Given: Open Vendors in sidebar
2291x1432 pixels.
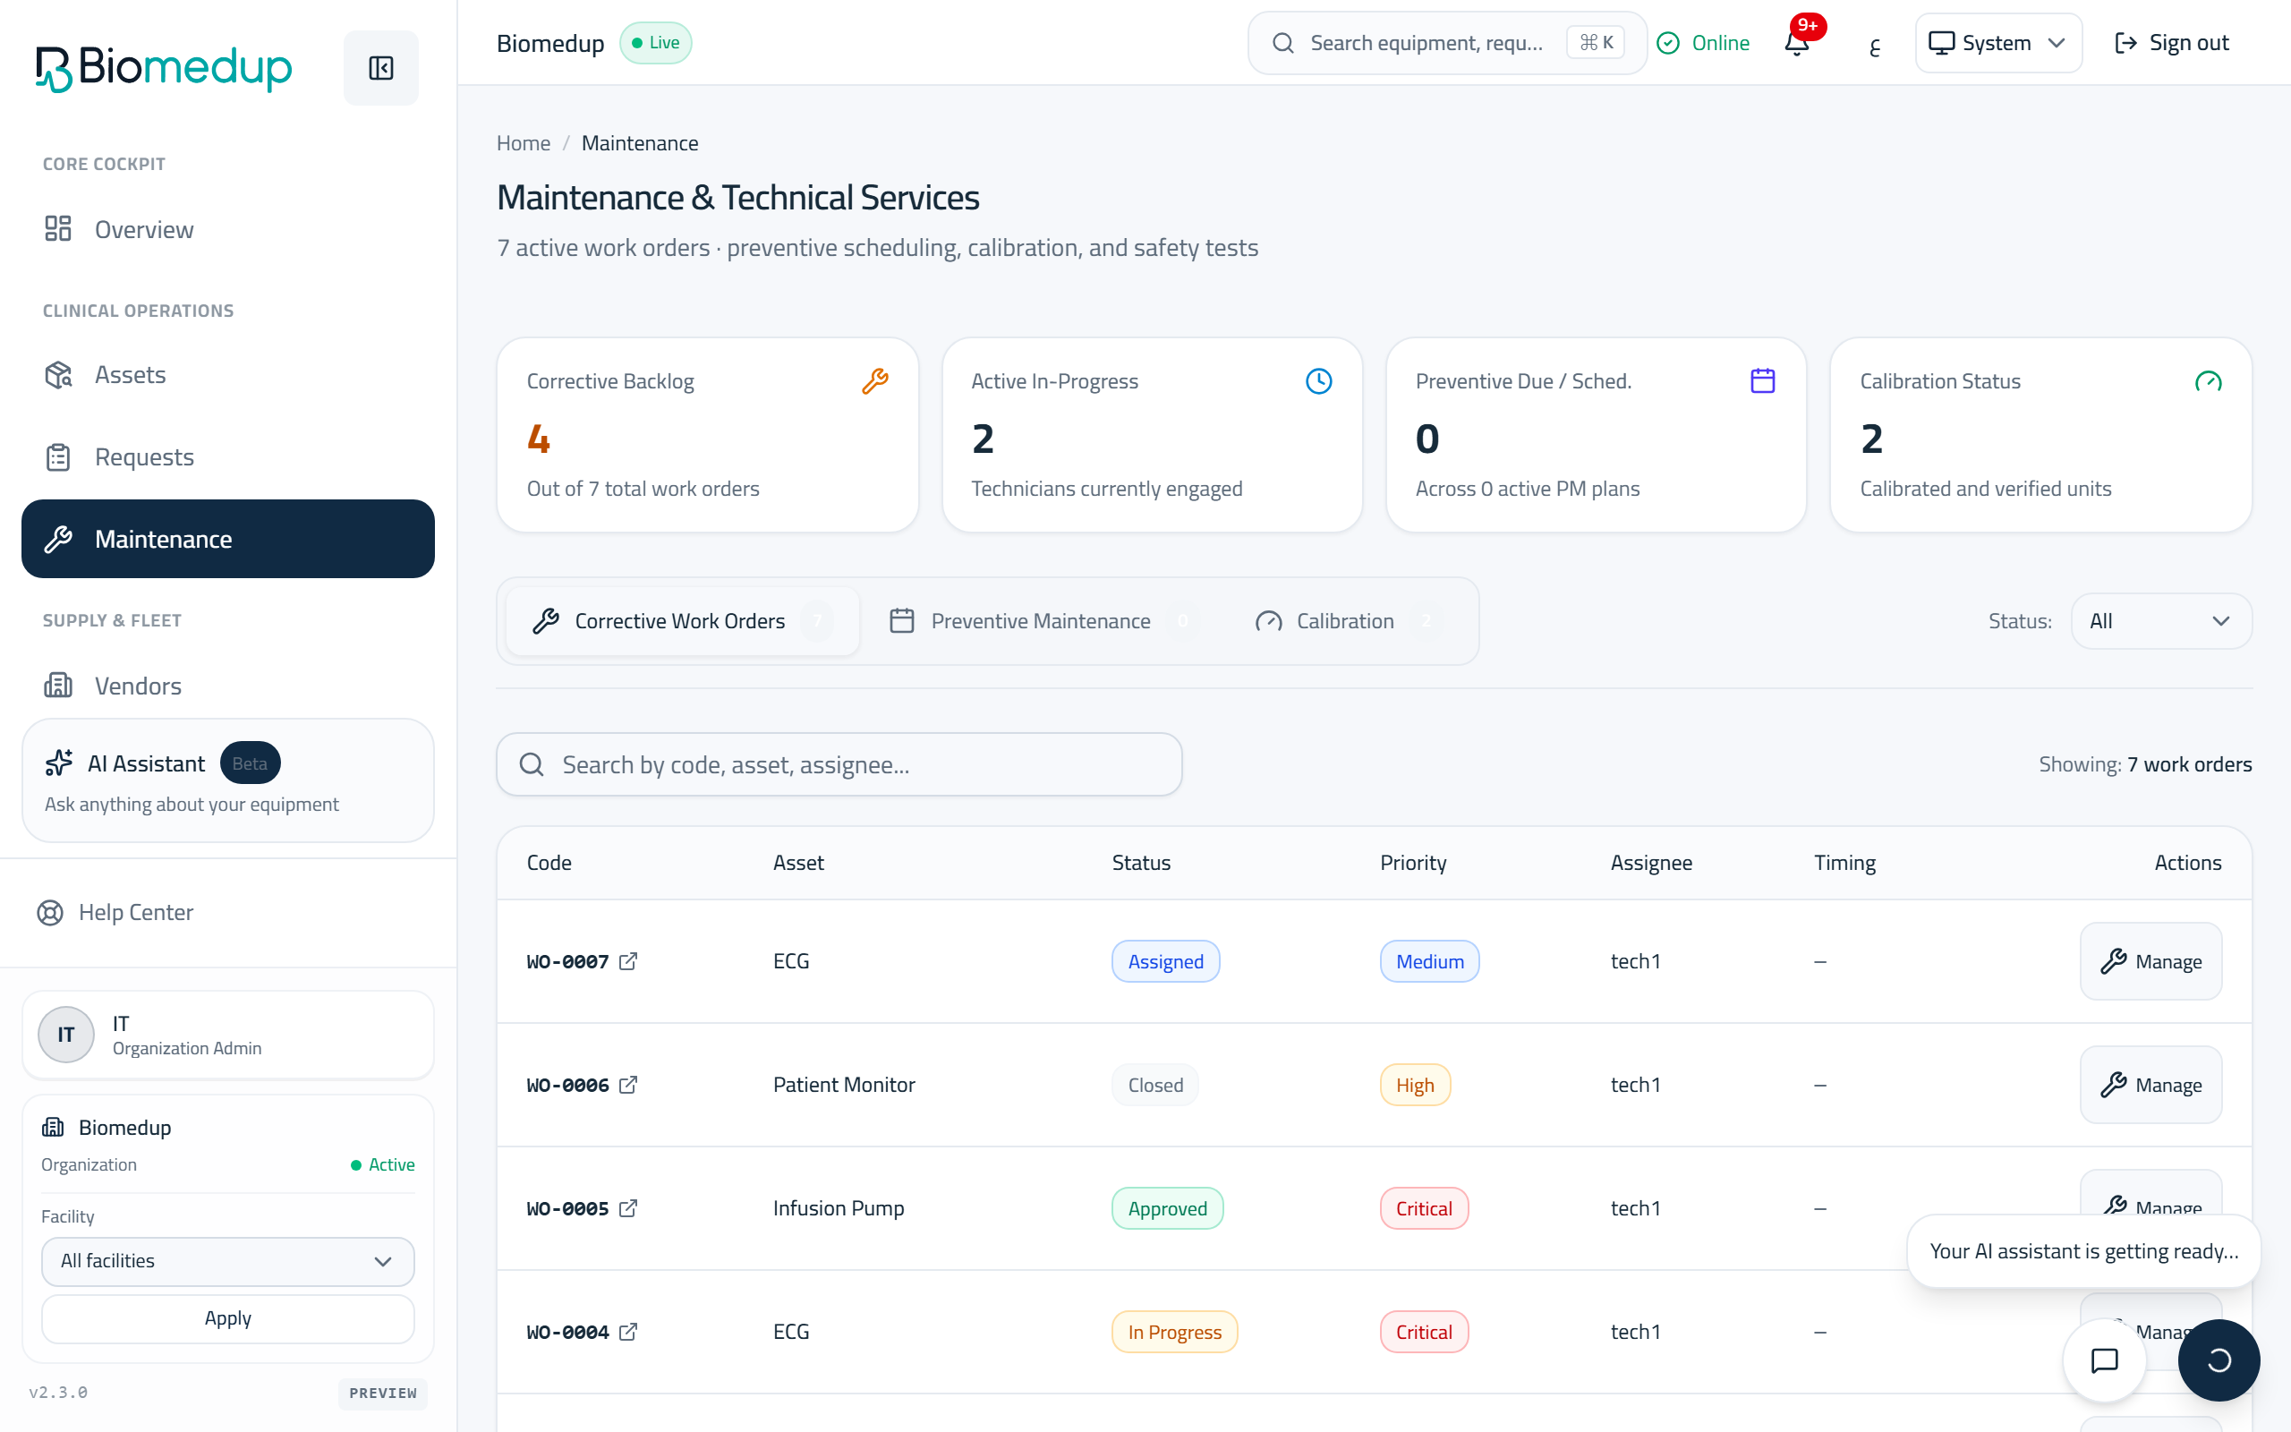Looking at the screenshot, I should click(227, 686).
